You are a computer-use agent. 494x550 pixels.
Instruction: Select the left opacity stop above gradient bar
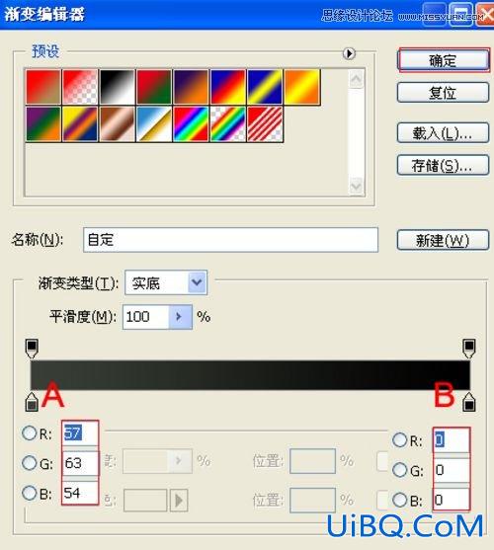pyautogui.click(x=32, y=349)
